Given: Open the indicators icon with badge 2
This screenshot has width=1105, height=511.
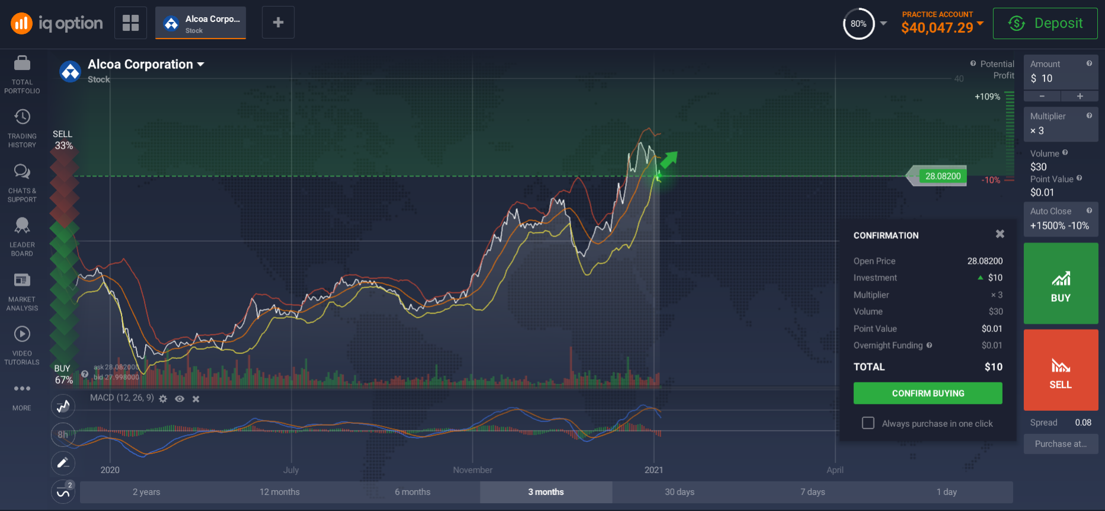Looking at the screenshot, I should coord(63,492).
